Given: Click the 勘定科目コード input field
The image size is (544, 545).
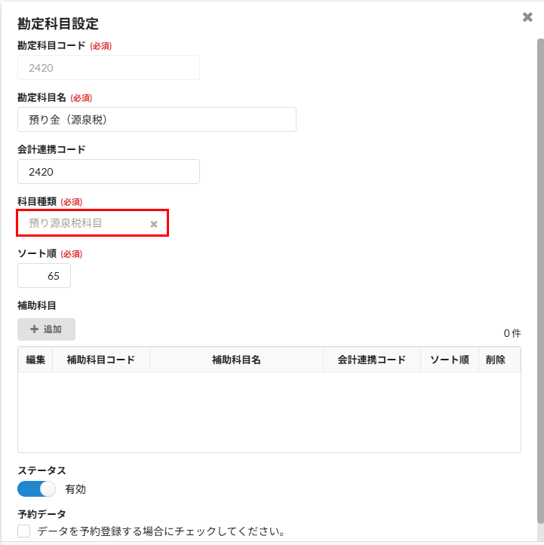Looking at the screenshot, I should [x=108, y=68].
